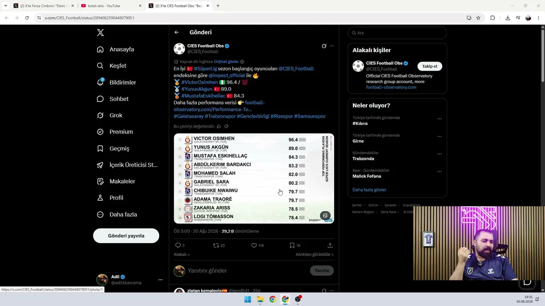This screenshot has width=545, height=306.
Task: Share the post using the share icon
Action: tap(330, 245)
